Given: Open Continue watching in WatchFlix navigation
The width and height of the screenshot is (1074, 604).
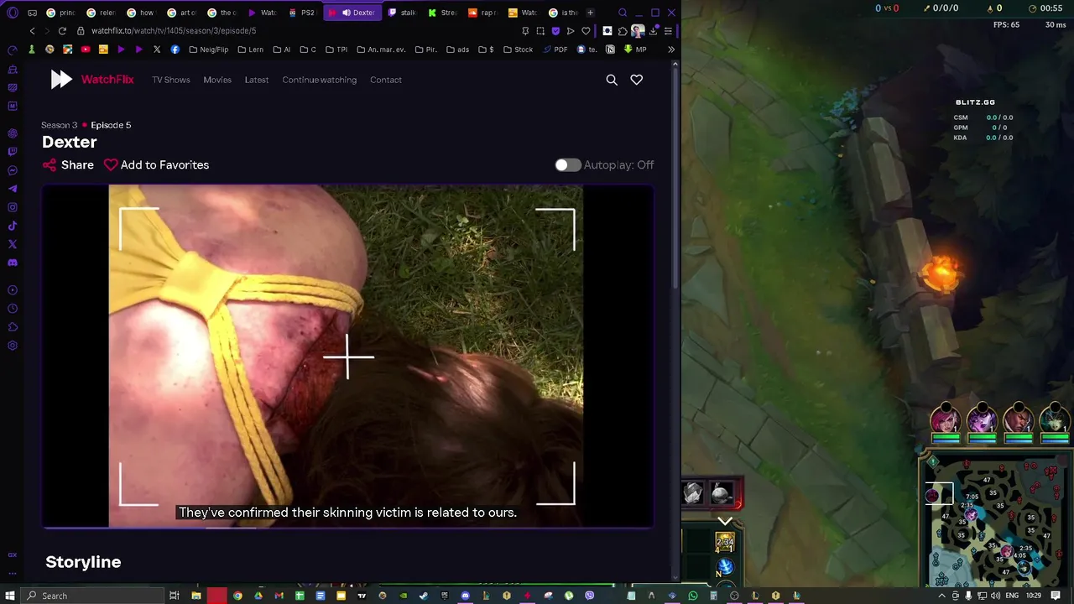Looking at the screenshot, I should pos(320,80).
